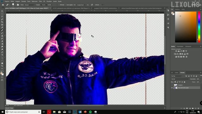Screen dimensions: 202x114
Task: Open the Janela menu
Action: (x=55, y=1)
